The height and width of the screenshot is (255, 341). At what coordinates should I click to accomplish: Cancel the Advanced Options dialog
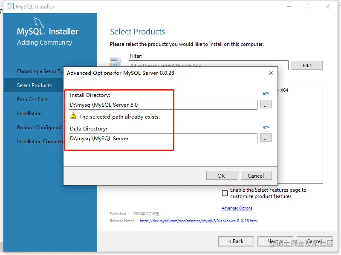click(x=256, y=176)
